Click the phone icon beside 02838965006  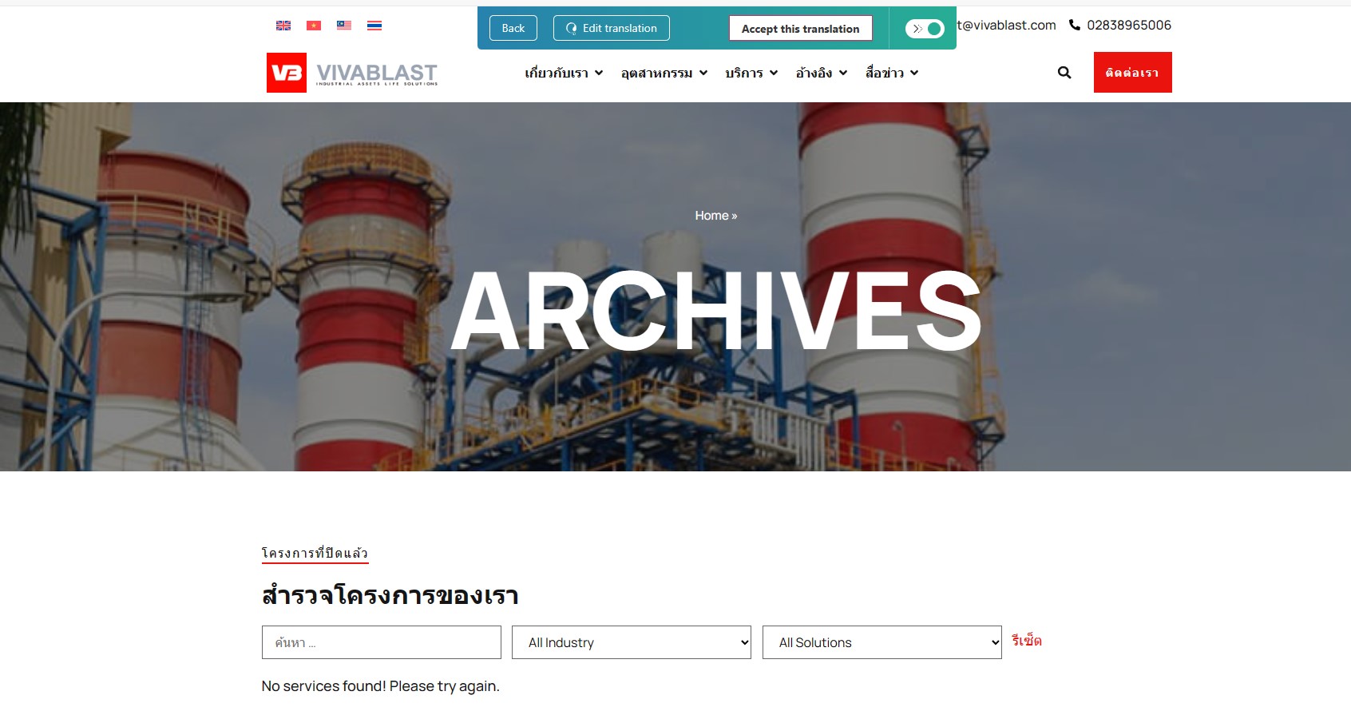point(1075,25)
